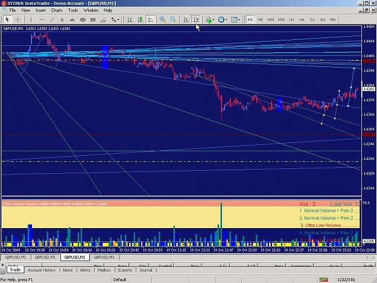
Task: Select the text label tool
Action: coord(62,20)
